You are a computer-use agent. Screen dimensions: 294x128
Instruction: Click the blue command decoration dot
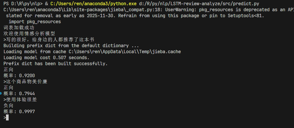(x=1, y=93)
